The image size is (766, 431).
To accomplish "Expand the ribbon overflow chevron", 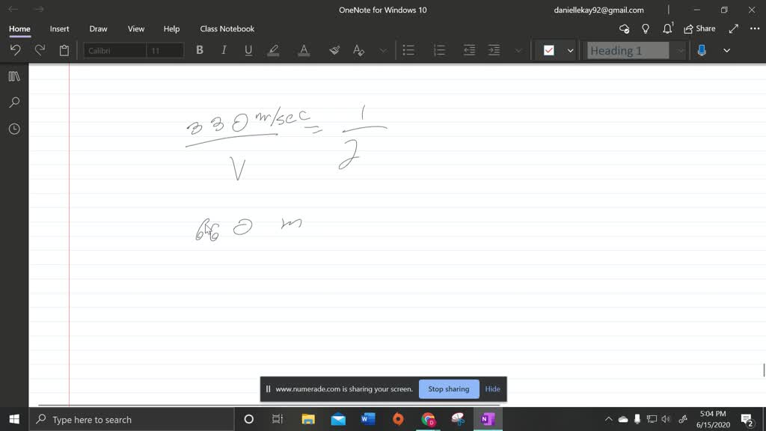I will click(726, 50).
